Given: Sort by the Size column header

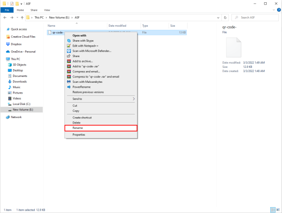Looking at the screenshot, I should [x=178, y=26].
